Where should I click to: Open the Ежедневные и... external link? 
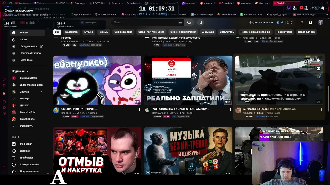tap(27, 46)
